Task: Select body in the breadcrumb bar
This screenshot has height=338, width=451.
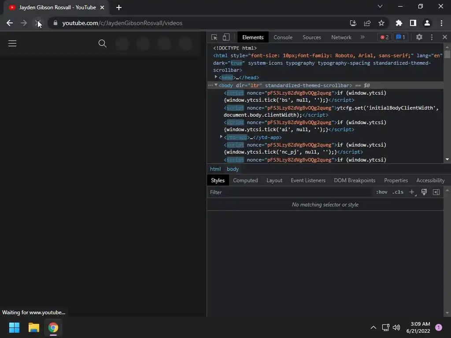Action: coord(233,169)
